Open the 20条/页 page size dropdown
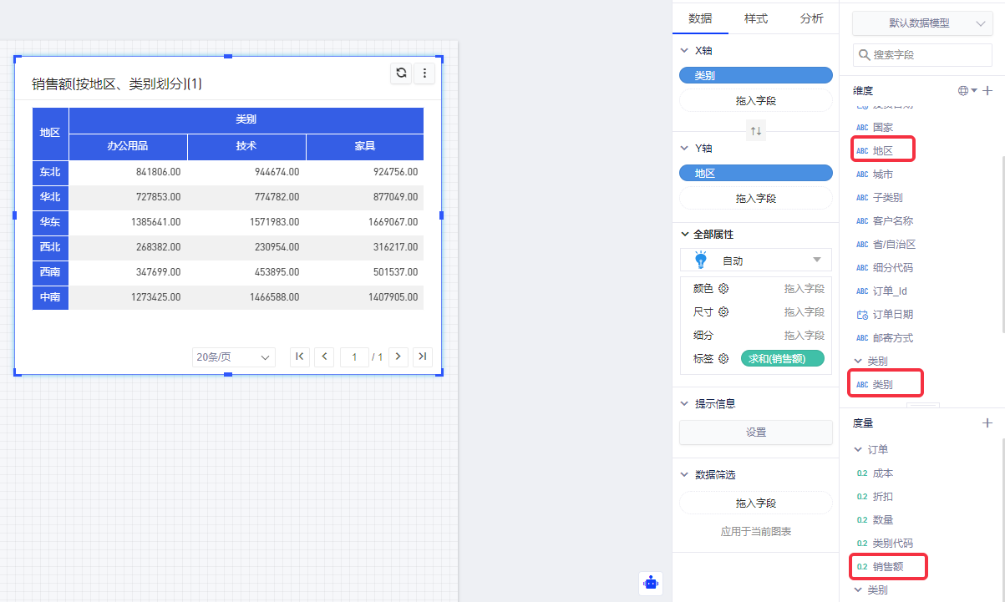 [233, 357]
